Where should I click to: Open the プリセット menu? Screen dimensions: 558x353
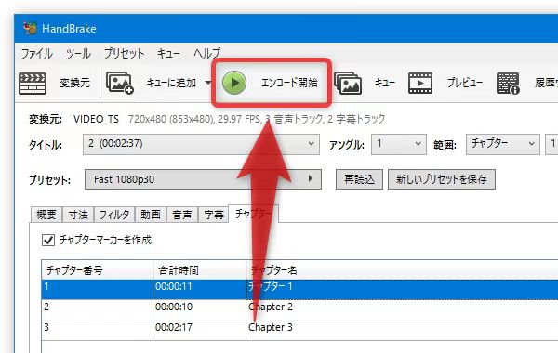point(125,54)
